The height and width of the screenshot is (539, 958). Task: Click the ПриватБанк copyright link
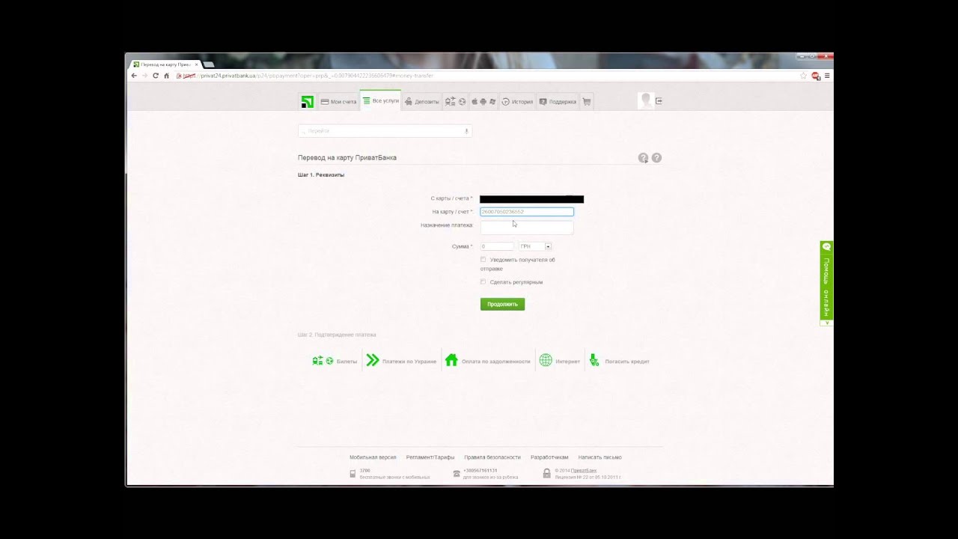click(584, 471)
